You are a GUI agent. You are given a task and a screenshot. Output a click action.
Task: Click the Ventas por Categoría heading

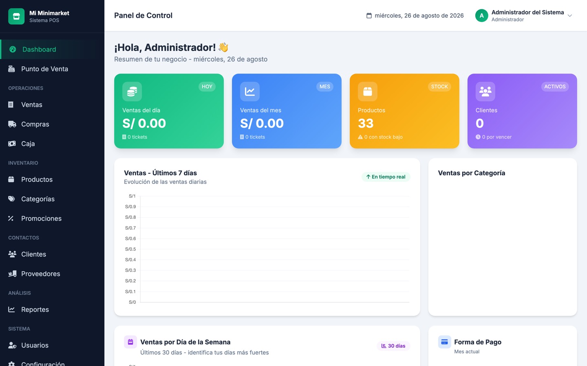472,173
